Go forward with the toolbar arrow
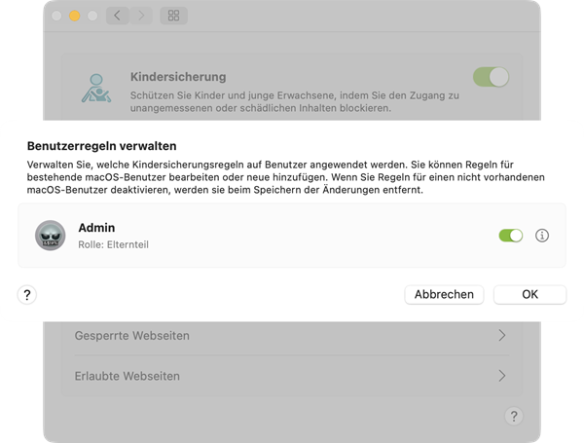The height and width of the screenshot is (443, 584). [141, 16]
